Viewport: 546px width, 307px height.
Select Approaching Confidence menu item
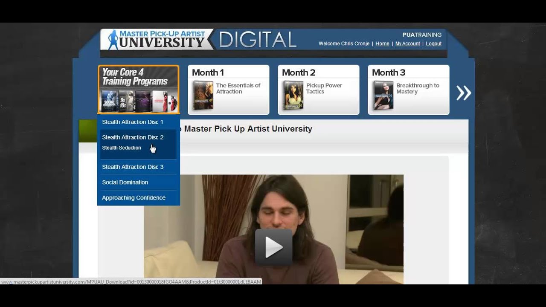pos(139,198)
